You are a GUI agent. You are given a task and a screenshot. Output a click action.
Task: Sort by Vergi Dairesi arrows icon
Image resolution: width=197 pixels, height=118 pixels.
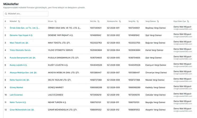click(x=158, y=21)
